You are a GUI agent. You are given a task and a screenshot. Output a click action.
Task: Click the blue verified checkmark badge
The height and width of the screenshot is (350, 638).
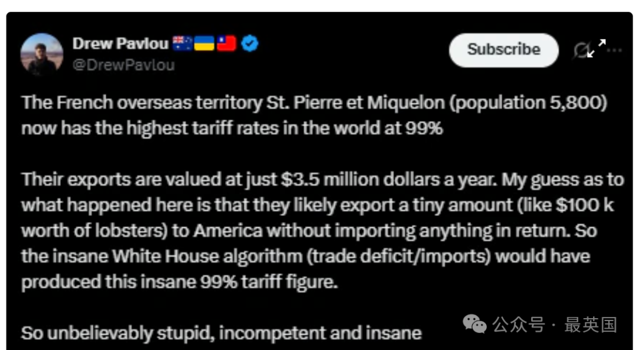(x=249, y=44)
